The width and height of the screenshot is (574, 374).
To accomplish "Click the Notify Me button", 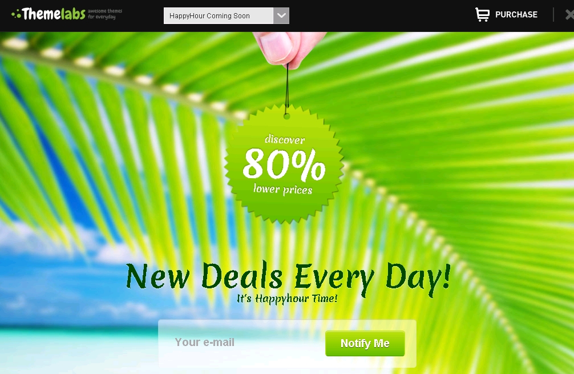I will (365, 343).
